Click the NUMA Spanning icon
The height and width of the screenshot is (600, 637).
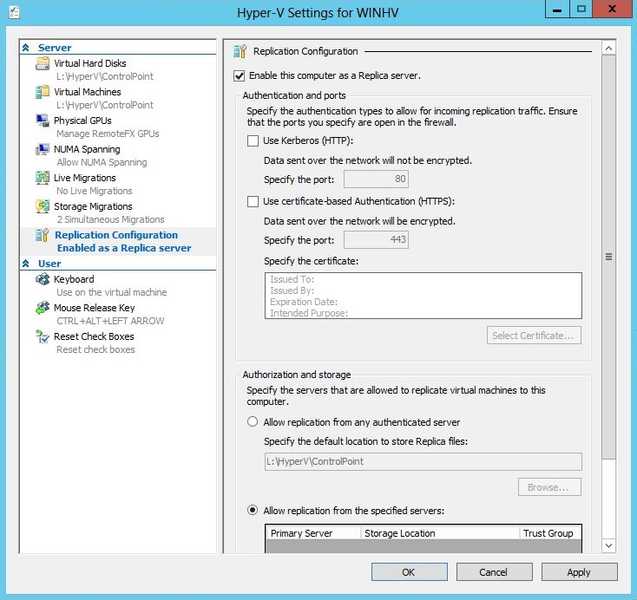click(x=43, y=149)
